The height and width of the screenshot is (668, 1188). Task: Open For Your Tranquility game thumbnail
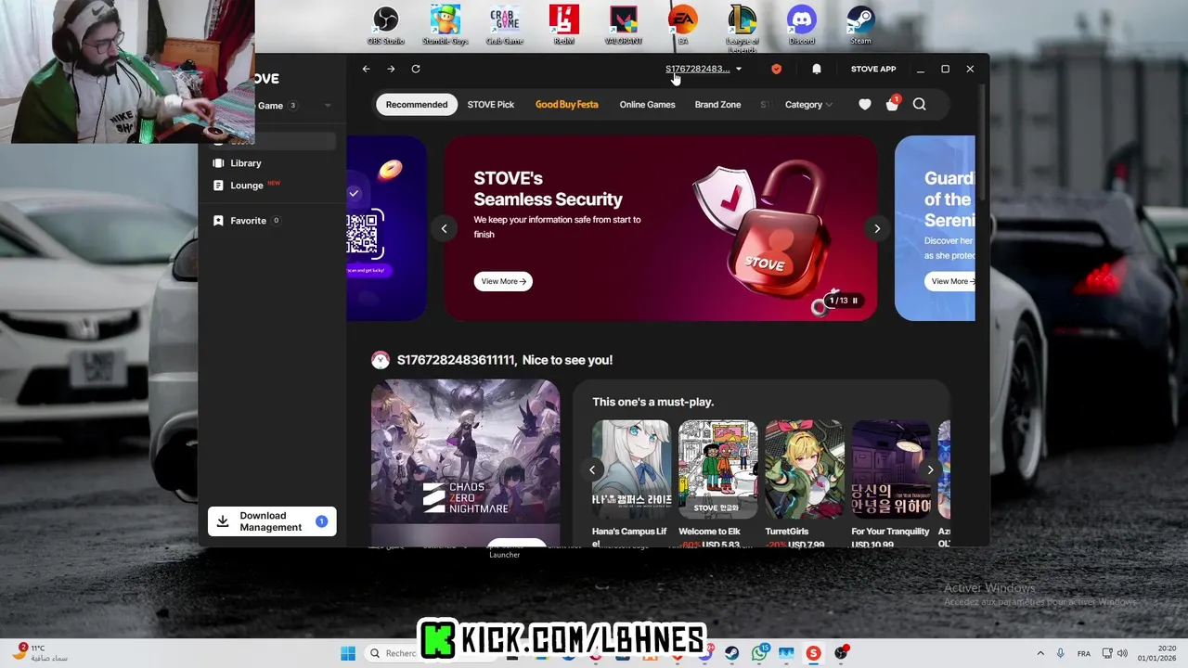[x=891, y=469]
